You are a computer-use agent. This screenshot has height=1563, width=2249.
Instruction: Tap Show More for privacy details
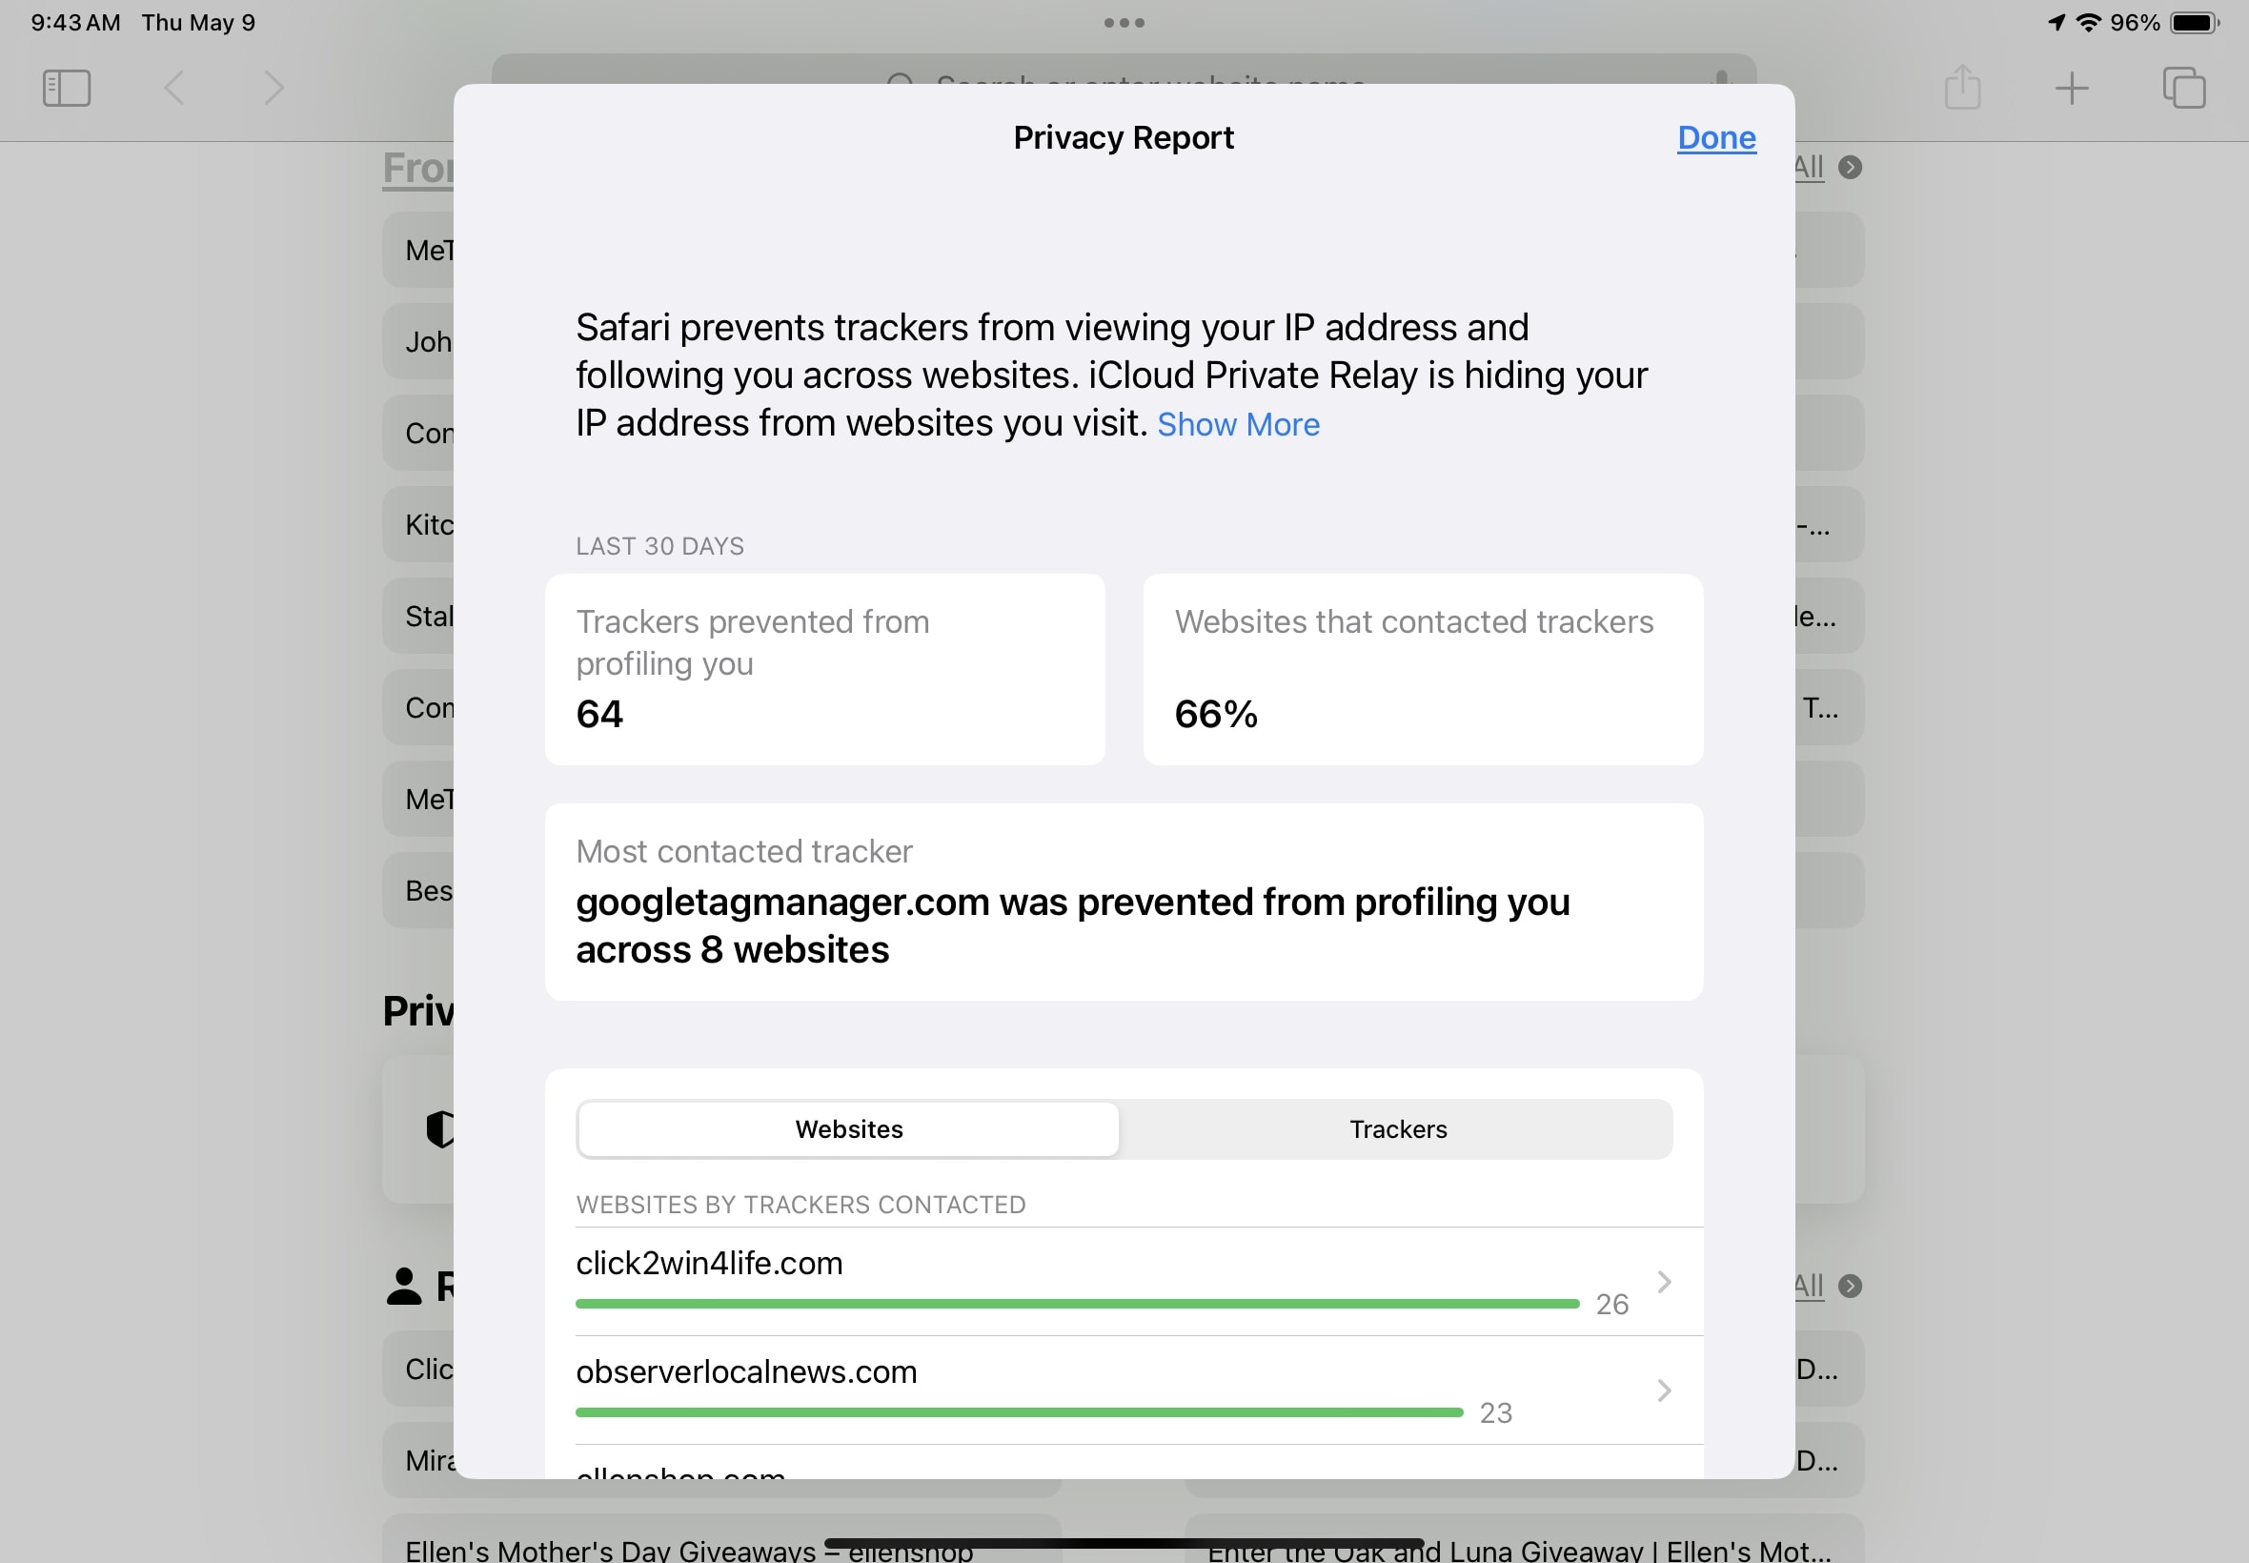[x=1239, y=422]
